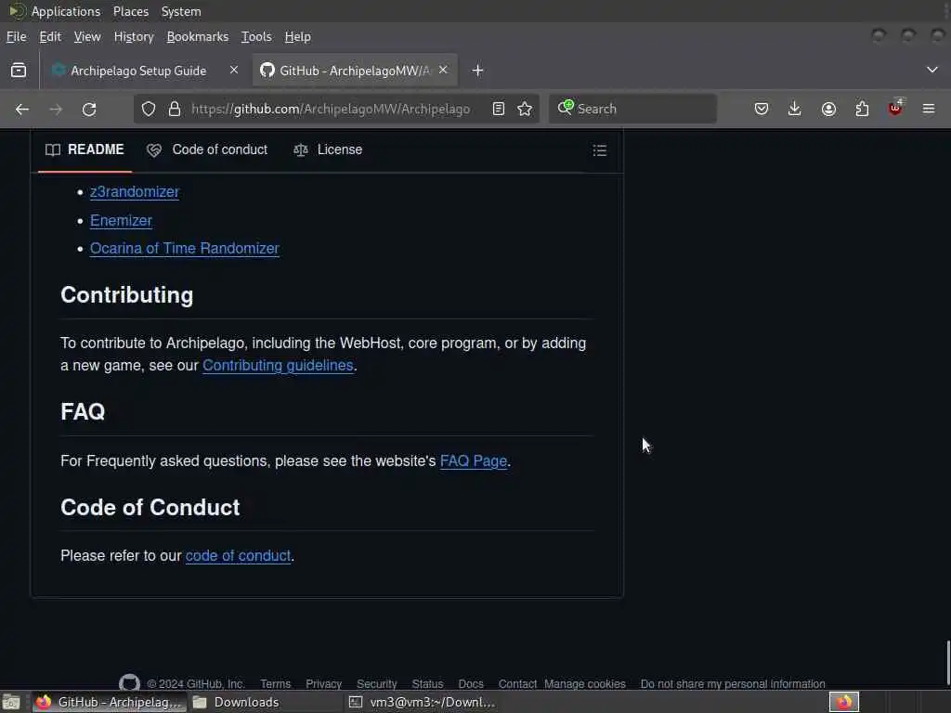Switch to the License tab
Image resolution: width=951 pixels, height=713 pixels.
pyautogui.click(x=328, y=149)
